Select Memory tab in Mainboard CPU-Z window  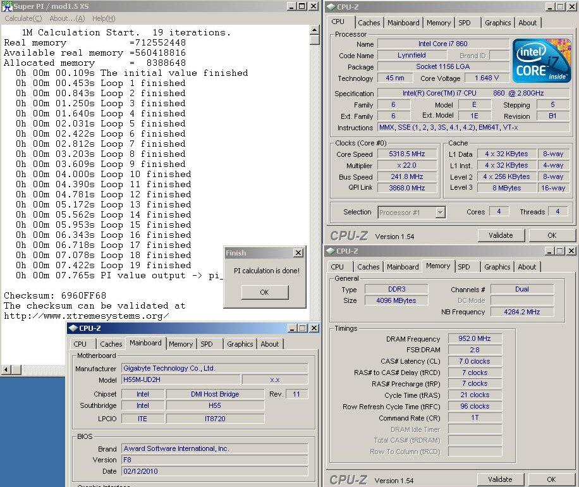181,344
